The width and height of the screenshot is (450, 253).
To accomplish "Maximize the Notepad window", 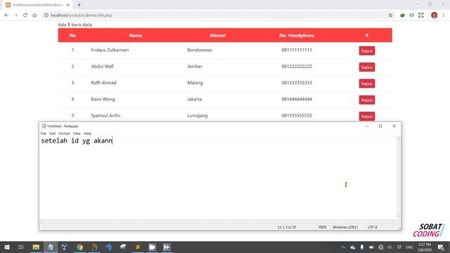I will [380, 126].
